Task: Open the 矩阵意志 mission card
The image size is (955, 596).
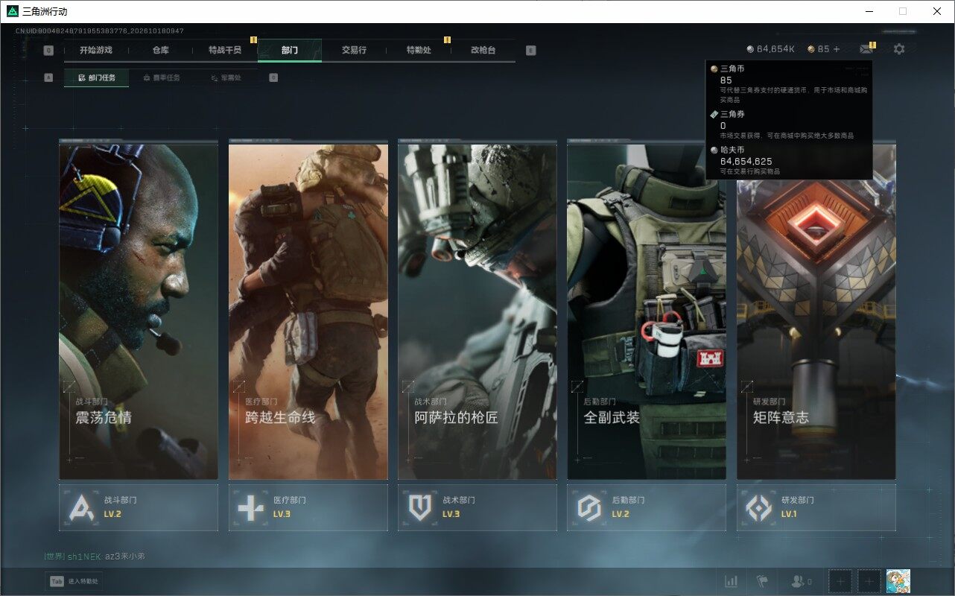Action: coord(816,311)
